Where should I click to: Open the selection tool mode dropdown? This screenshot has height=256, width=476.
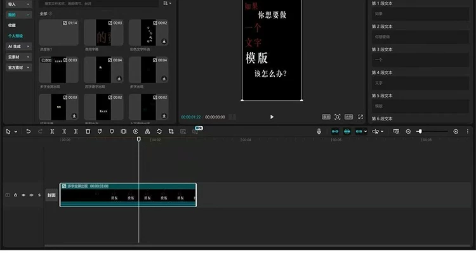pos(16,131)
